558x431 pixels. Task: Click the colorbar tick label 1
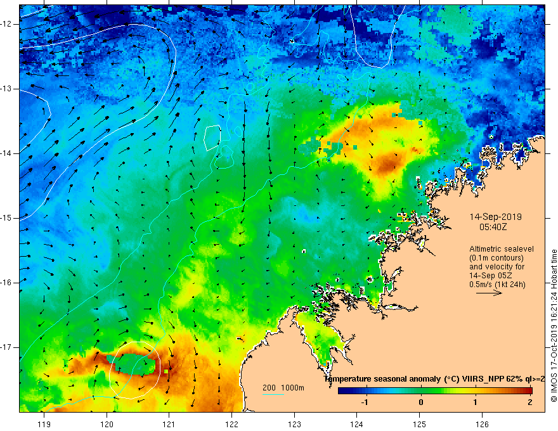pos(475,402)
